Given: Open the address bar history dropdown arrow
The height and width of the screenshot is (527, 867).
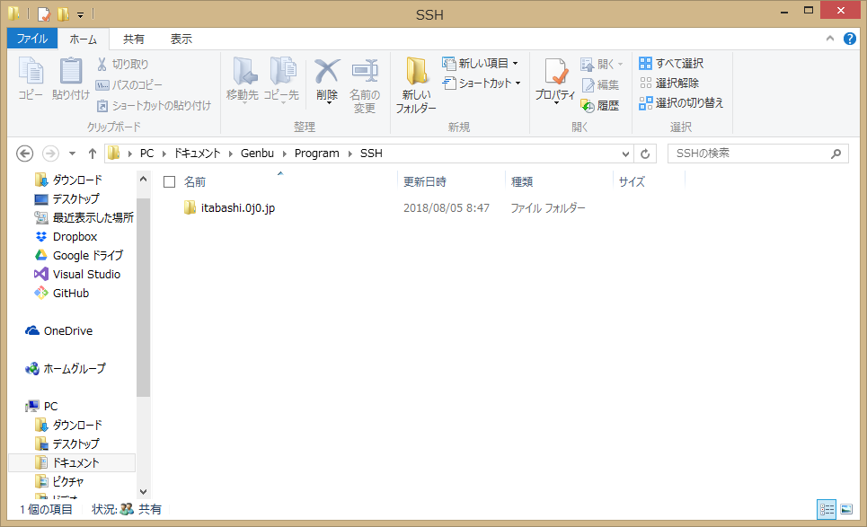Looking at the screenshot, I should coord(626,154).
